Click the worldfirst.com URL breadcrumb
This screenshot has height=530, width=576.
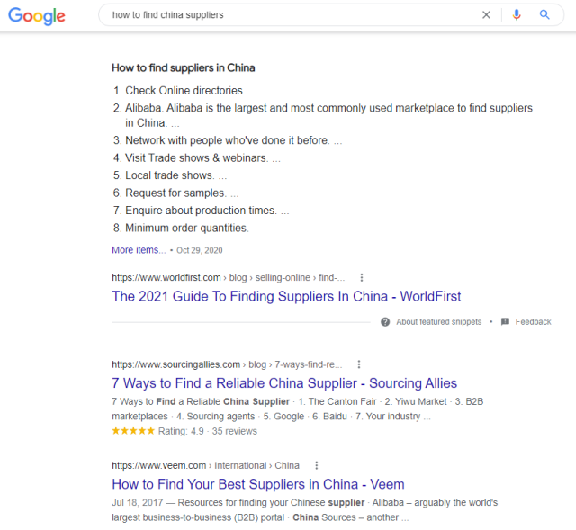point(166,278)
